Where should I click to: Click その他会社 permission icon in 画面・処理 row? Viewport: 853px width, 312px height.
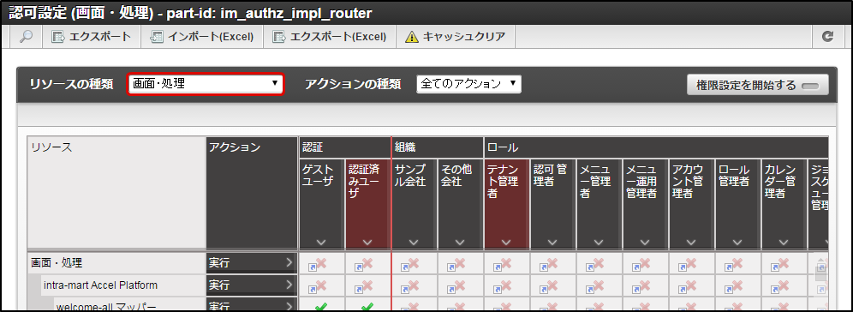(456, 264)
